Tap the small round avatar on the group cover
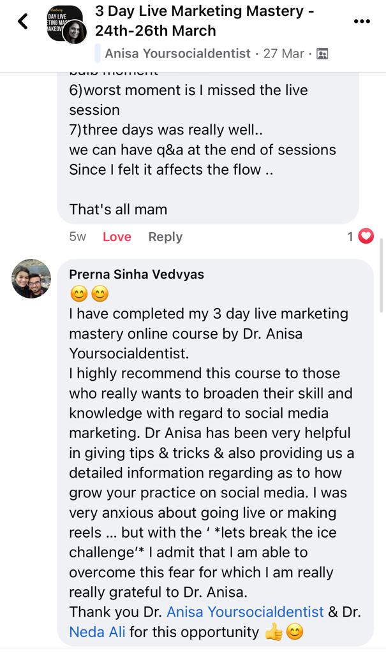386x653 pixels. [75, 32]
